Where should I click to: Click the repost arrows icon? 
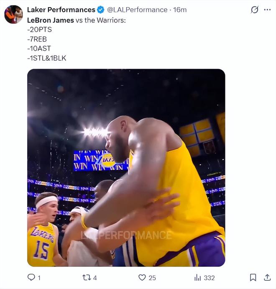[87, 277]
